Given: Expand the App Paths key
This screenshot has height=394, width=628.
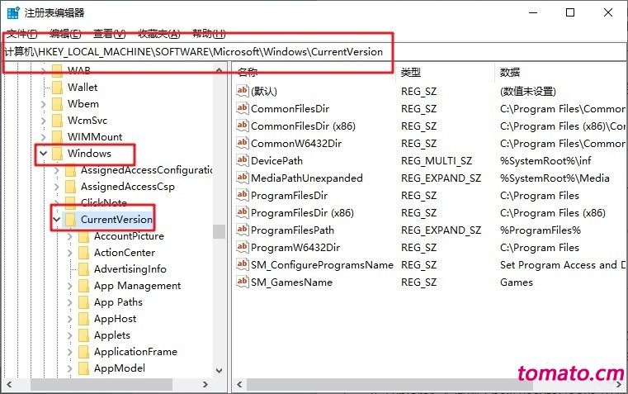Looking at the screenshot, I should tap(69, 302).
